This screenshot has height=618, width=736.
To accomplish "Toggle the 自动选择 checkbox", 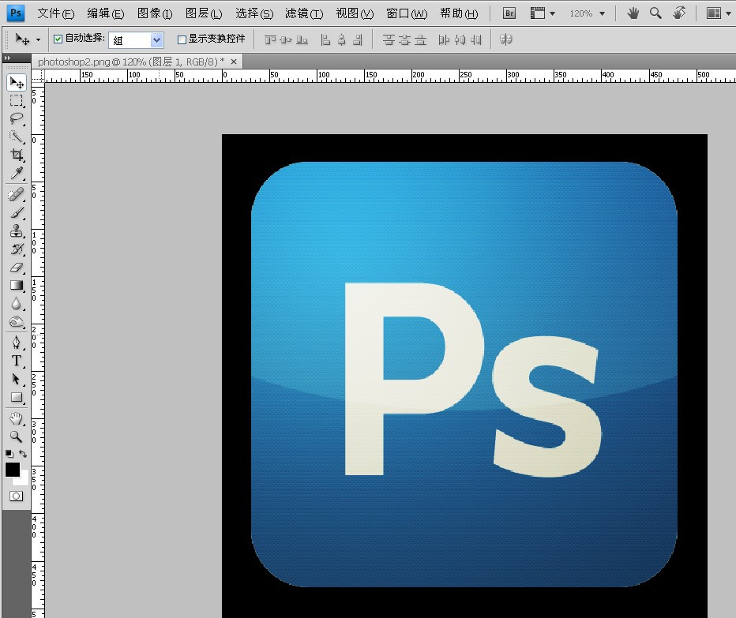I will [x=58, y=39].
